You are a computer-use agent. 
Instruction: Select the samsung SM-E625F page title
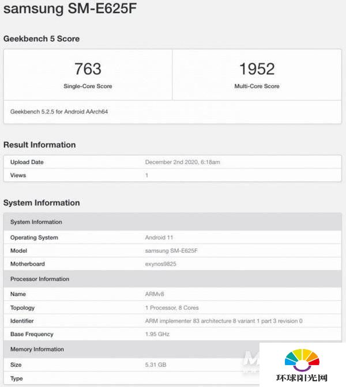tap(70, 8)
